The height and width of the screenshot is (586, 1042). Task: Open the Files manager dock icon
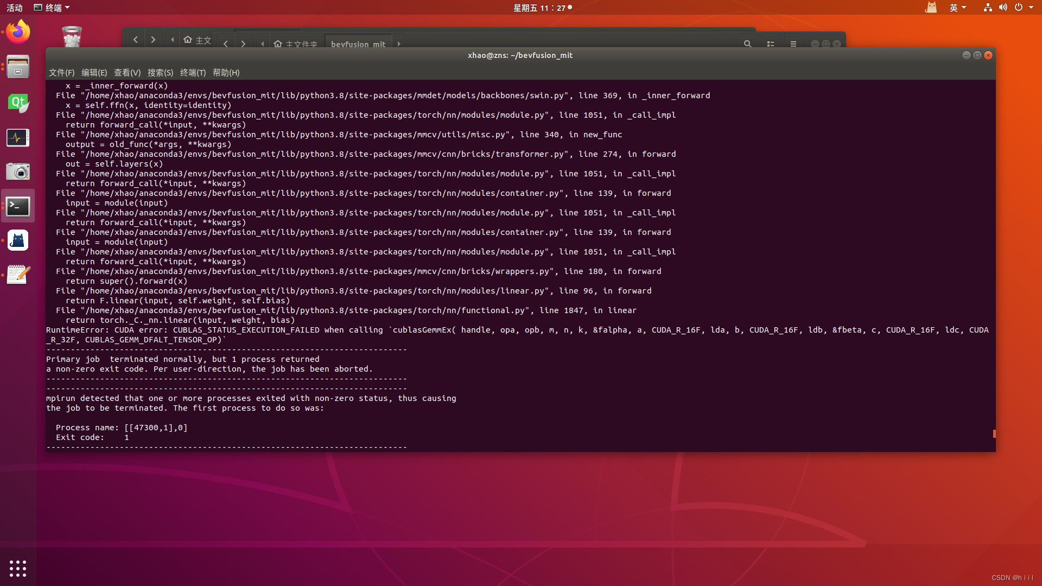(x=18, y=67)
